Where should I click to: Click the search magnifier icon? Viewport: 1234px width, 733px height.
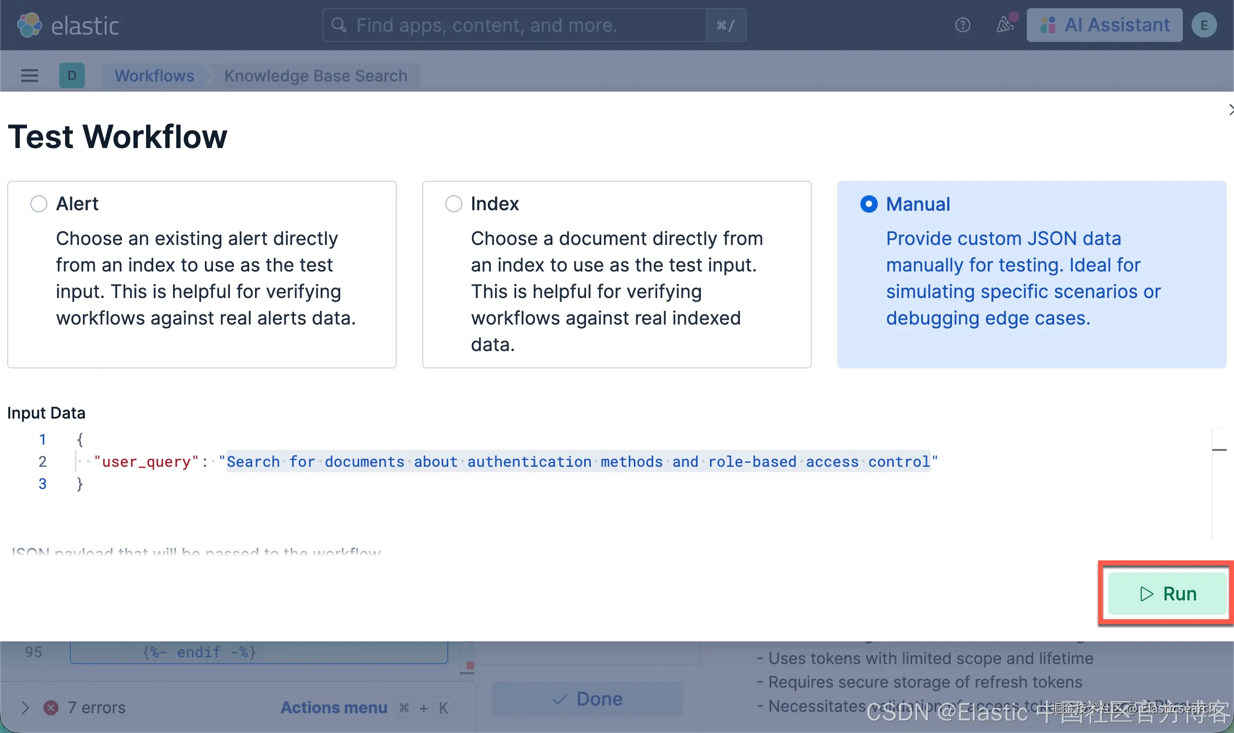(x=338, y=25)
